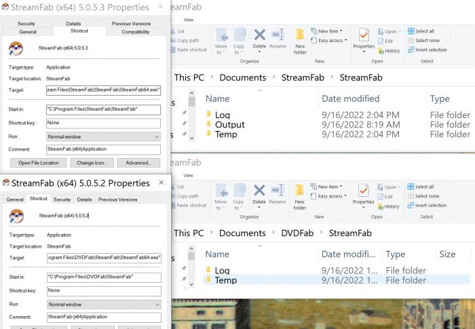Open Security tab in 5.0.5.2 Properties
Image resolution: width=475 pixels, height=329 pixels.
(x=62, y=199)
